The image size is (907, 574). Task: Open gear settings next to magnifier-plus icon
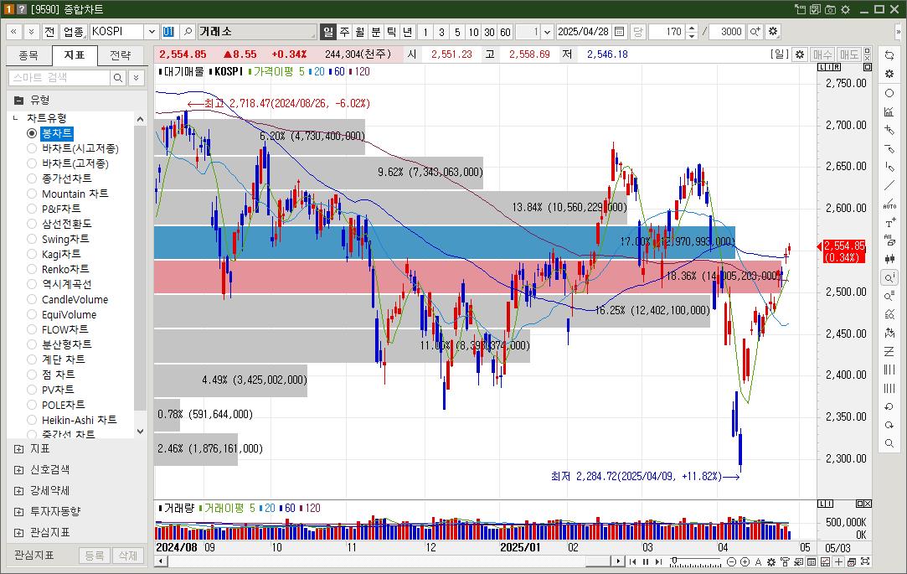(773, 31)
